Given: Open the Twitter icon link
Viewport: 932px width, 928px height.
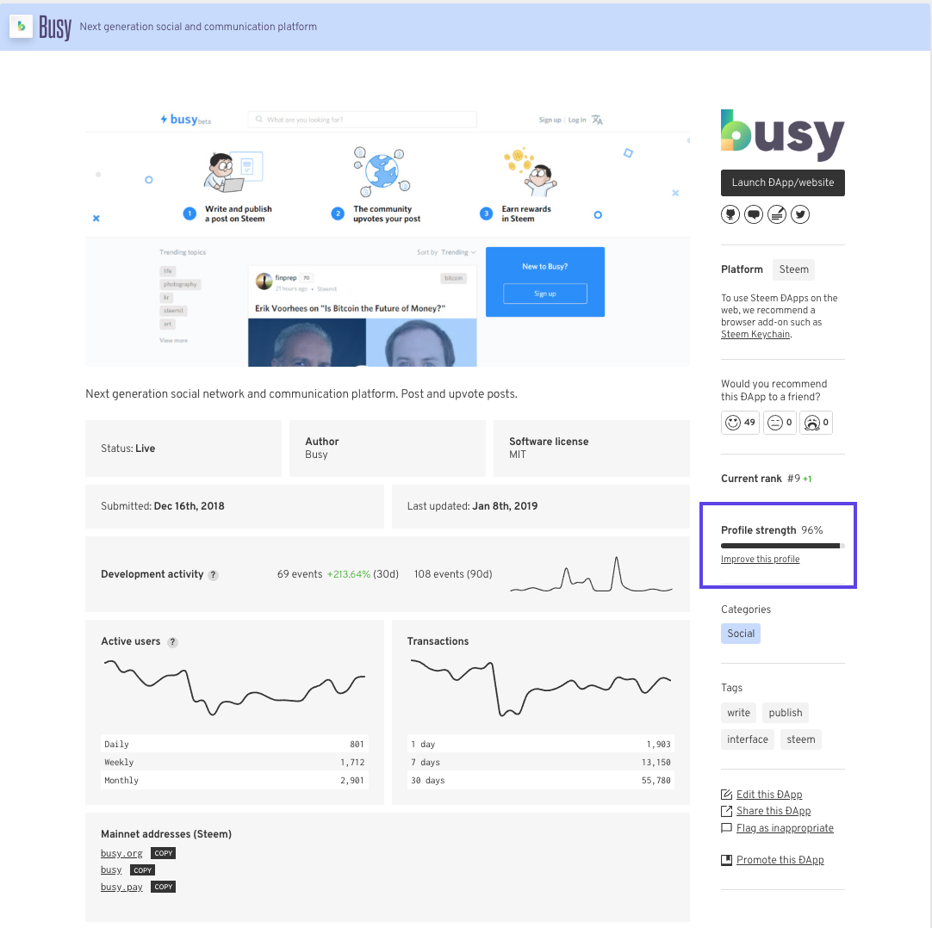Looking at the screenshot, I should 800,213.
